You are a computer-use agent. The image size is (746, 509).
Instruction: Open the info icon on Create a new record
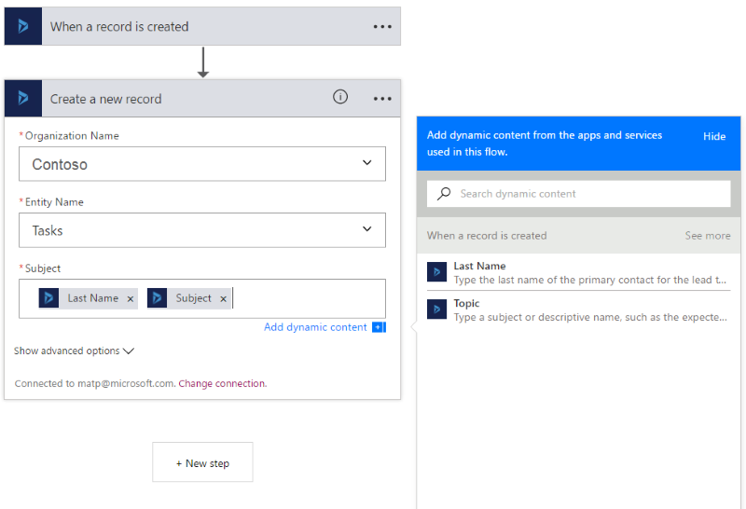340,97
